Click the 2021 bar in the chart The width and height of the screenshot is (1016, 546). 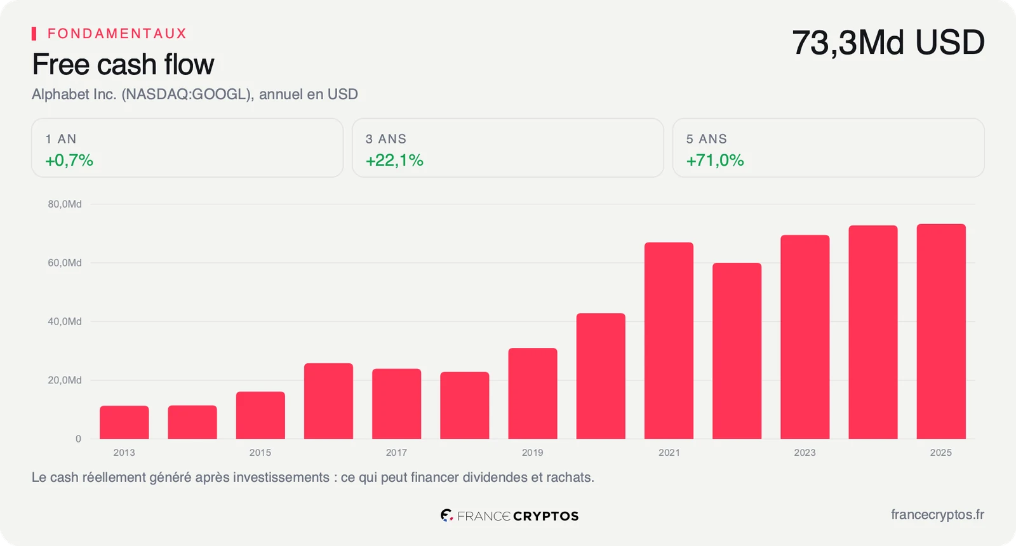[x=669, y=340]
